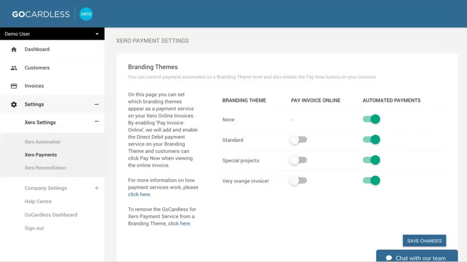Expand Company Settings plus icon
Screen dimensions: 467x262
(x=97, y=188)
